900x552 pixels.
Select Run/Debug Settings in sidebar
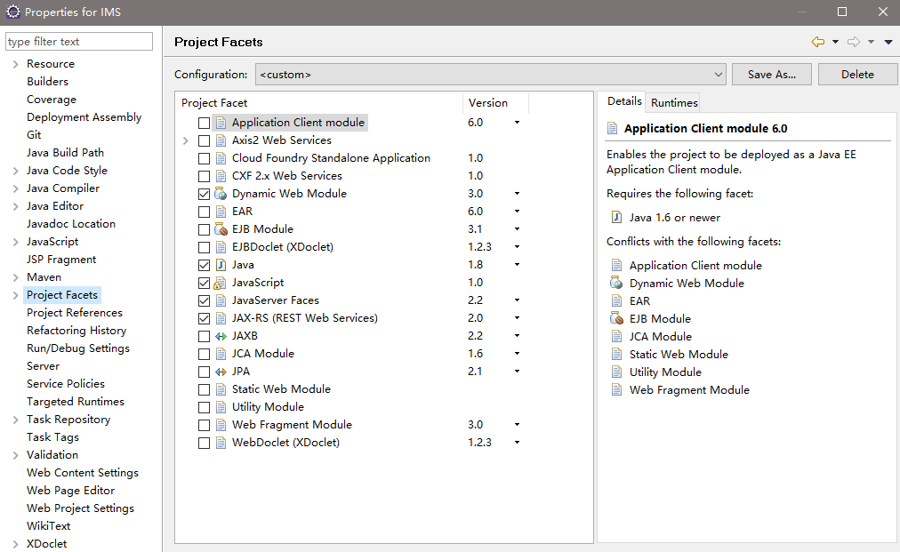[78, 348]
